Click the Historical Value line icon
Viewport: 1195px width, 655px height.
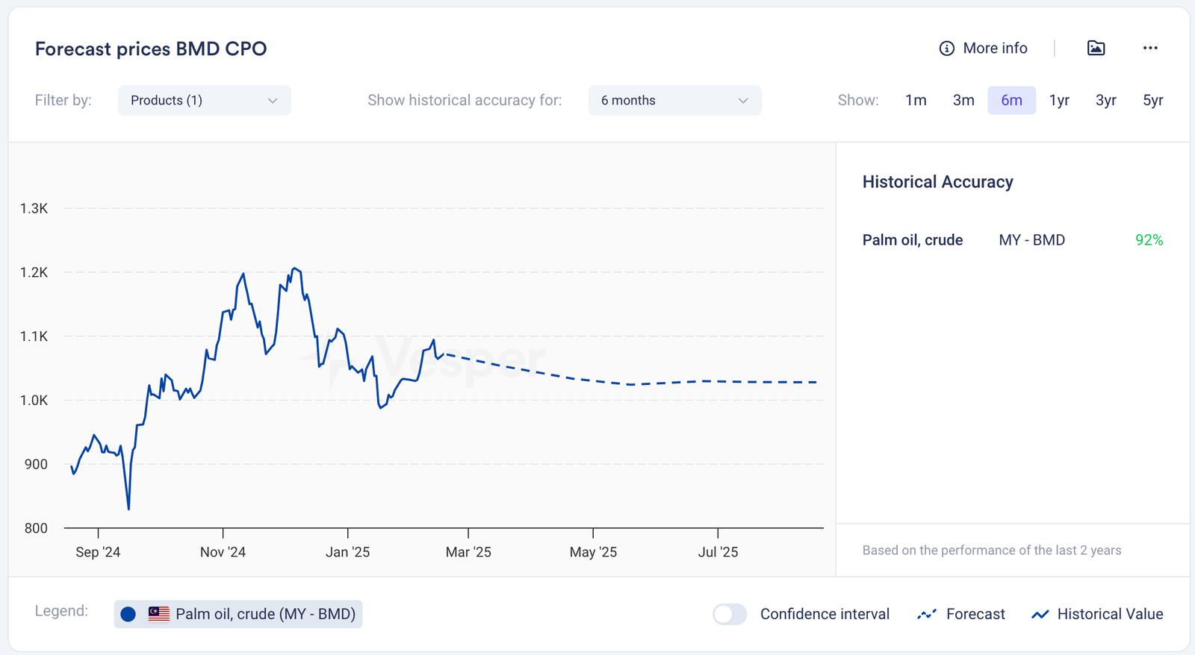point(1040,614)
